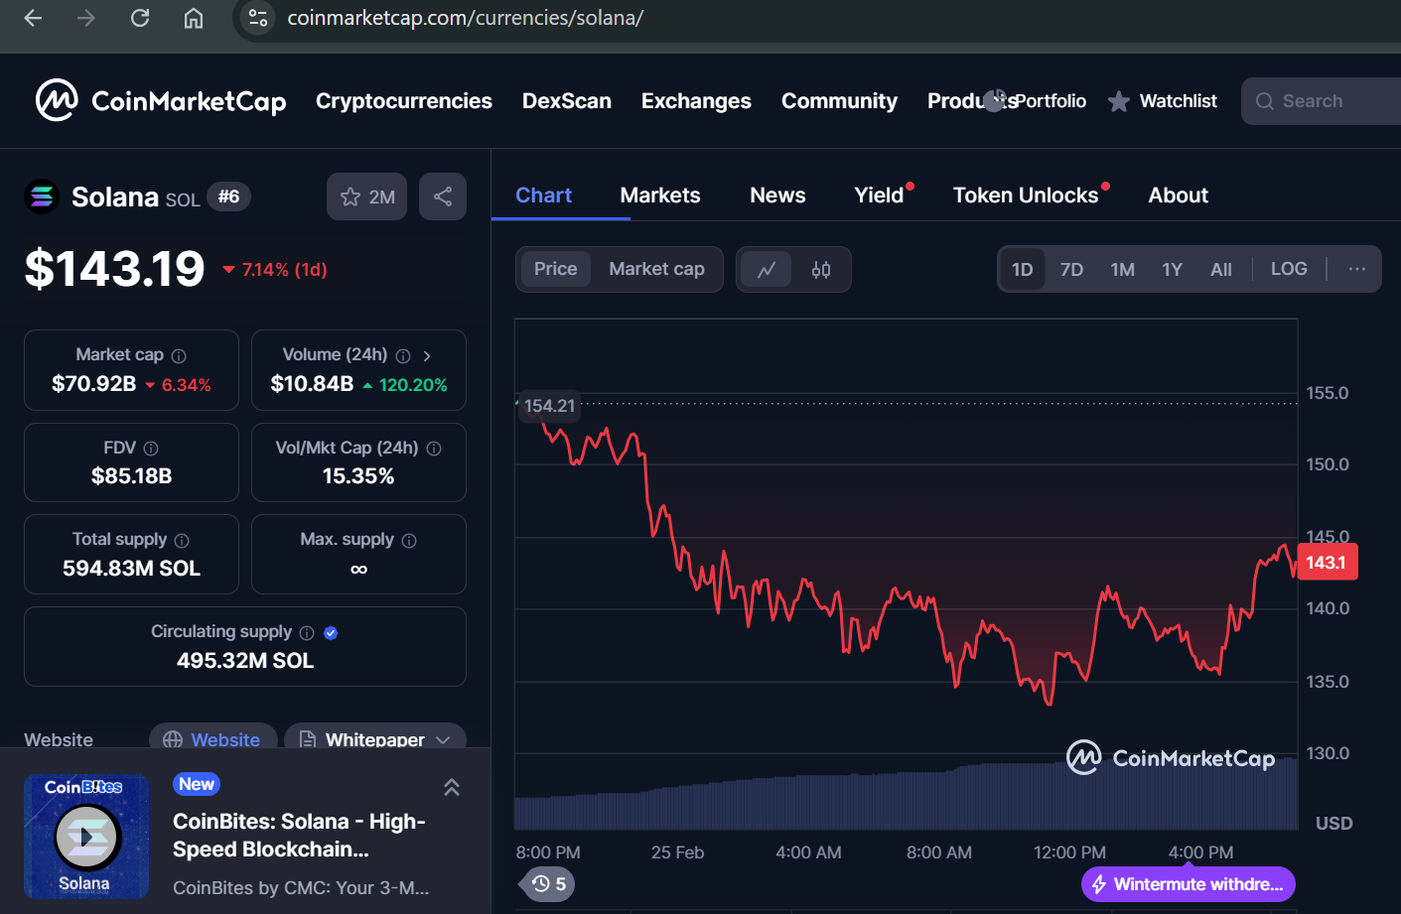The image size is (1401, 914).
Task: Open the three-dots chart options menu
Action: click(x=1356, y=269)
